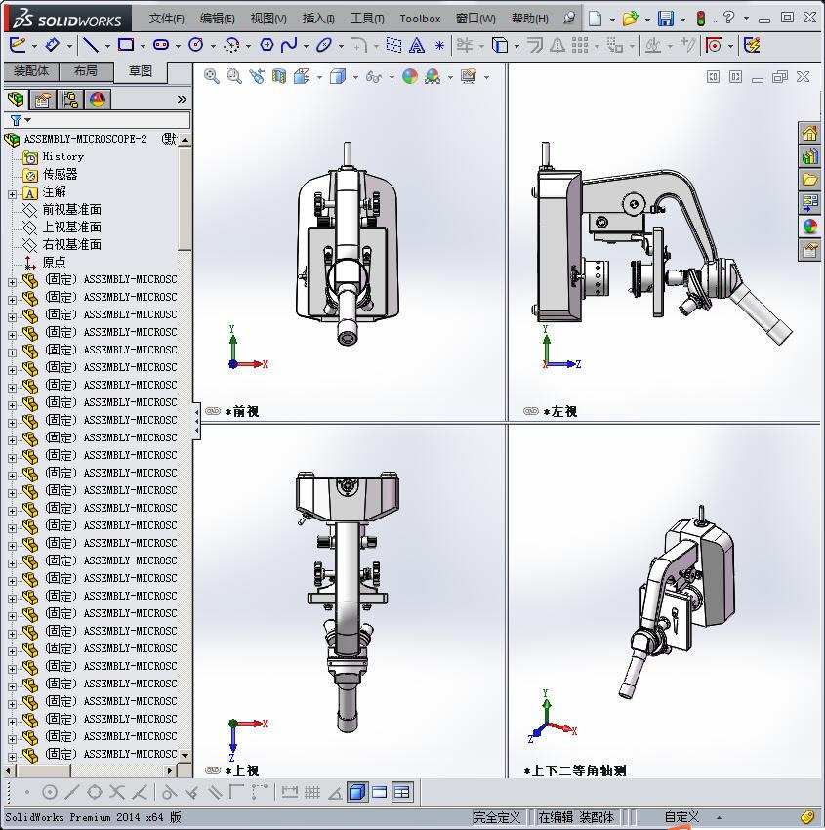Click the *左视 viewport label
The height and width of the screenshot is (830, 825).
[559, 411]
